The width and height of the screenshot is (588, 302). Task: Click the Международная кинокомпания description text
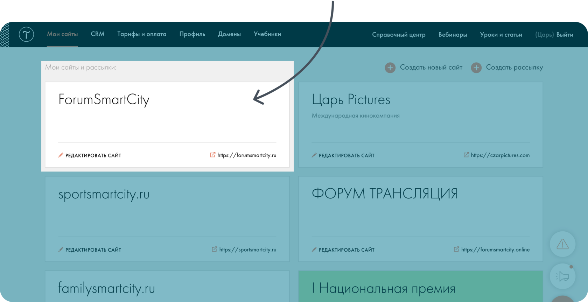[x=356, y=115]
